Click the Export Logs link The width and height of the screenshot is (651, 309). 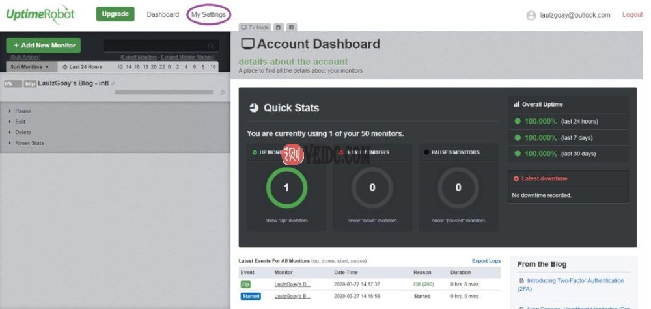(x=486, y=261)
